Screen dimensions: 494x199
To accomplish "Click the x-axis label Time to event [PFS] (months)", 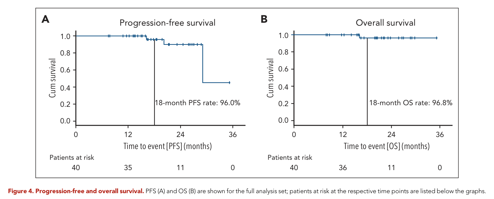I will (167, 146).
